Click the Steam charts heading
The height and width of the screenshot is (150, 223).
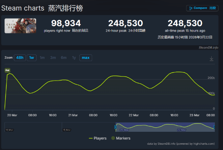[23, 8]
